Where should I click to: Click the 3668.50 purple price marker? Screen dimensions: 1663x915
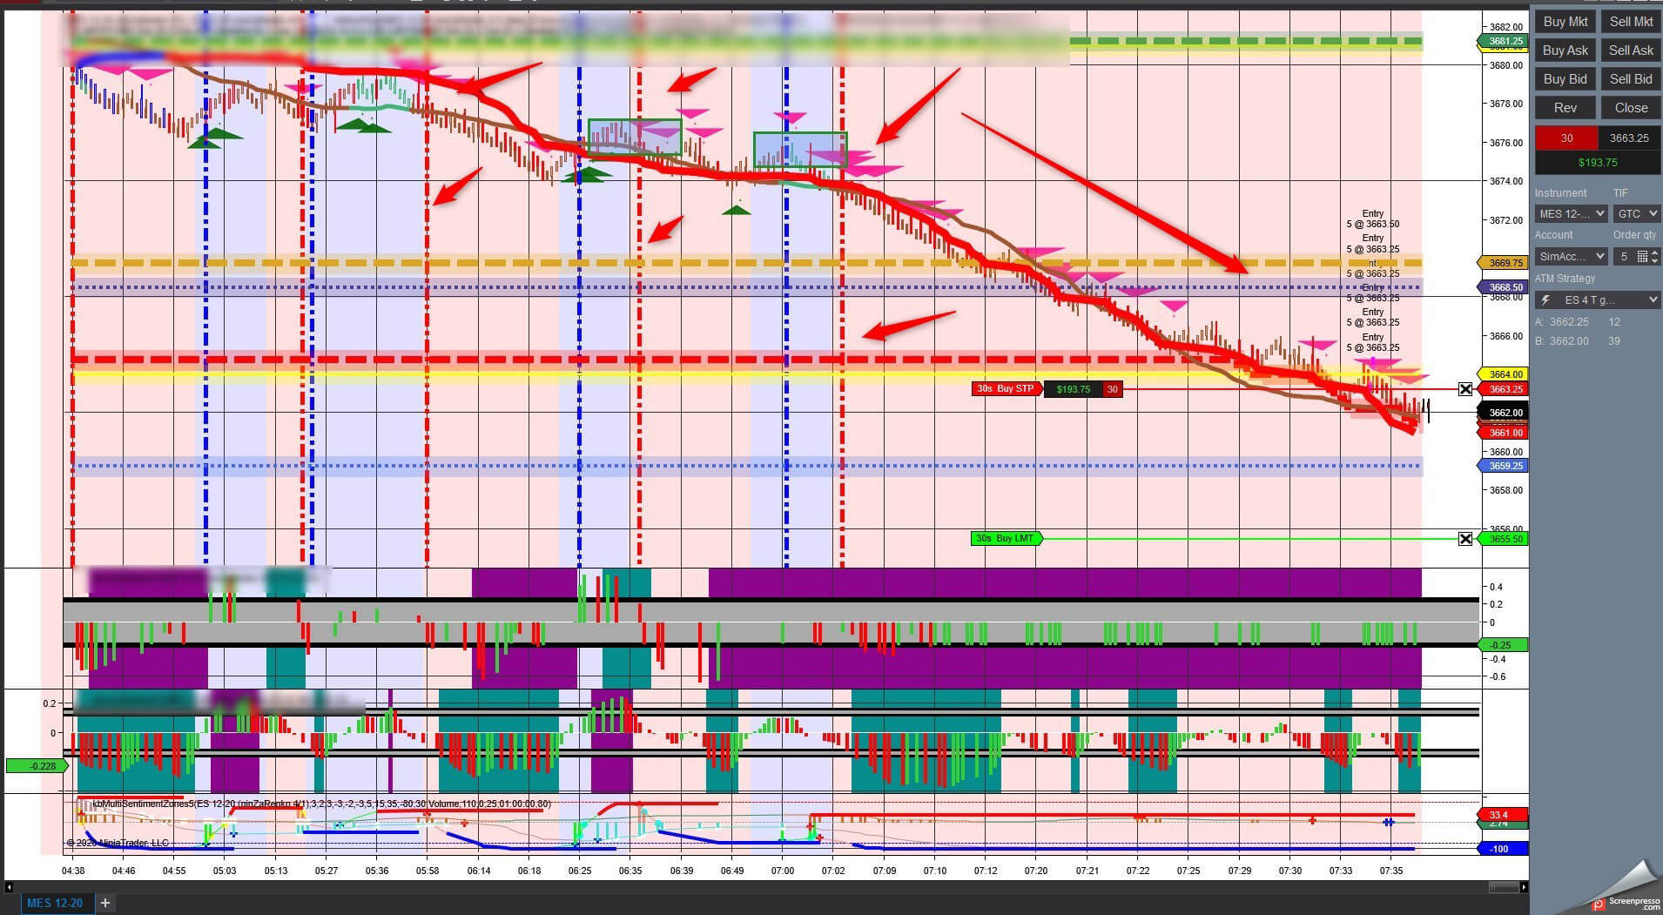1505,287
